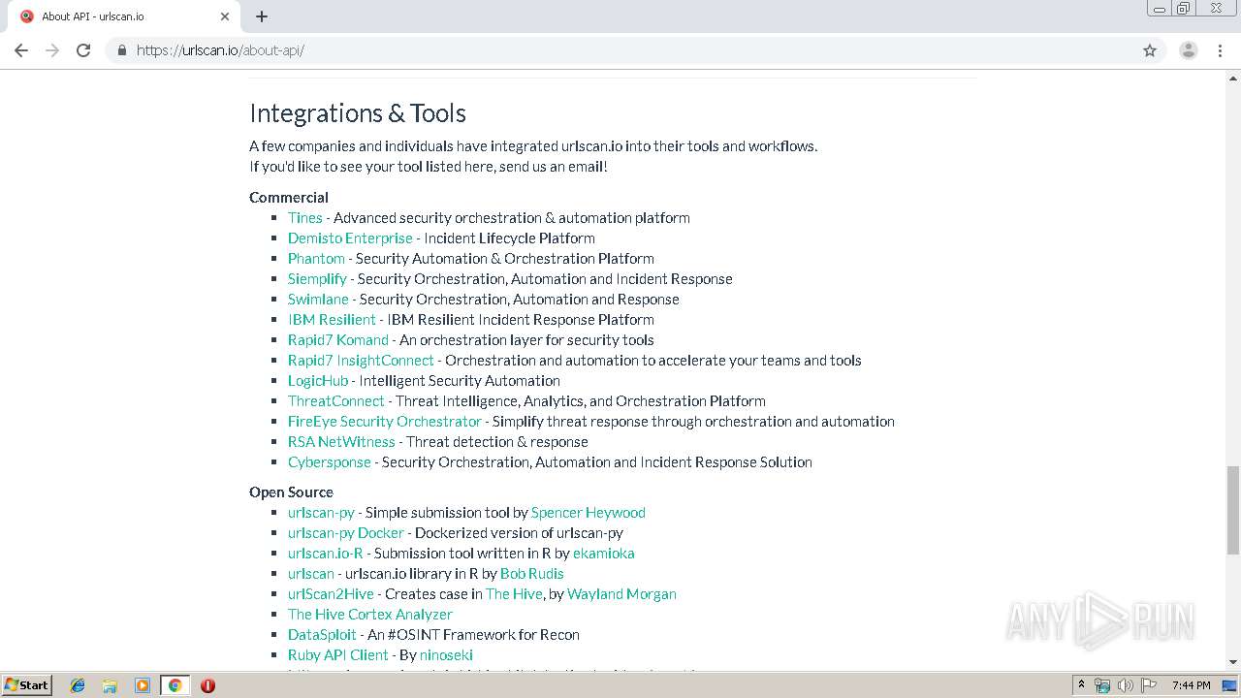Open the urlscan-py Docker link
Image resolution: width=1241 pixels, height=698 pixels.
click(346, 533)
